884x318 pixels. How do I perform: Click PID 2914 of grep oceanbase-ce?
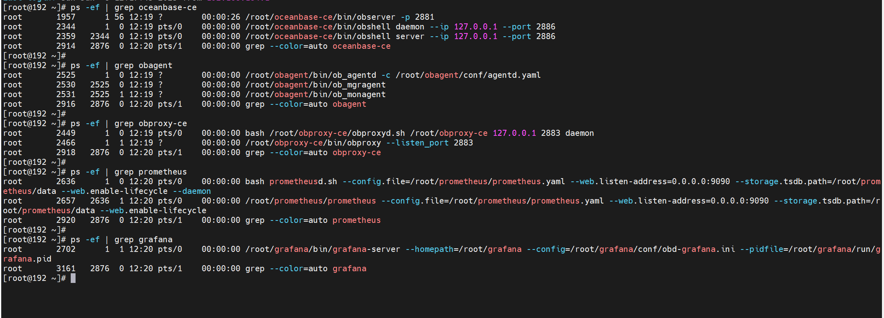pos(66,46)
